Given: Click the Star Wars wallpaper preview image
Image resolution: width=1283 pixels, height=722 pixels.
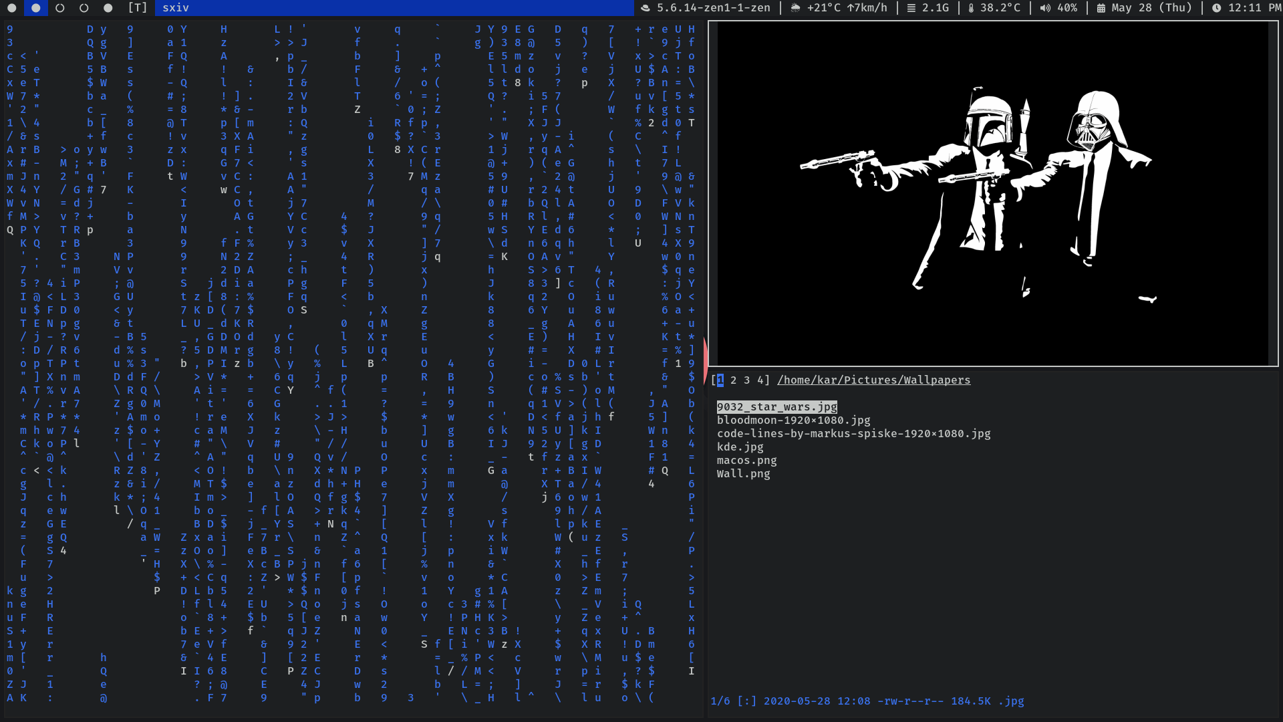Looking at the screenshot, I should click(993, 194).
